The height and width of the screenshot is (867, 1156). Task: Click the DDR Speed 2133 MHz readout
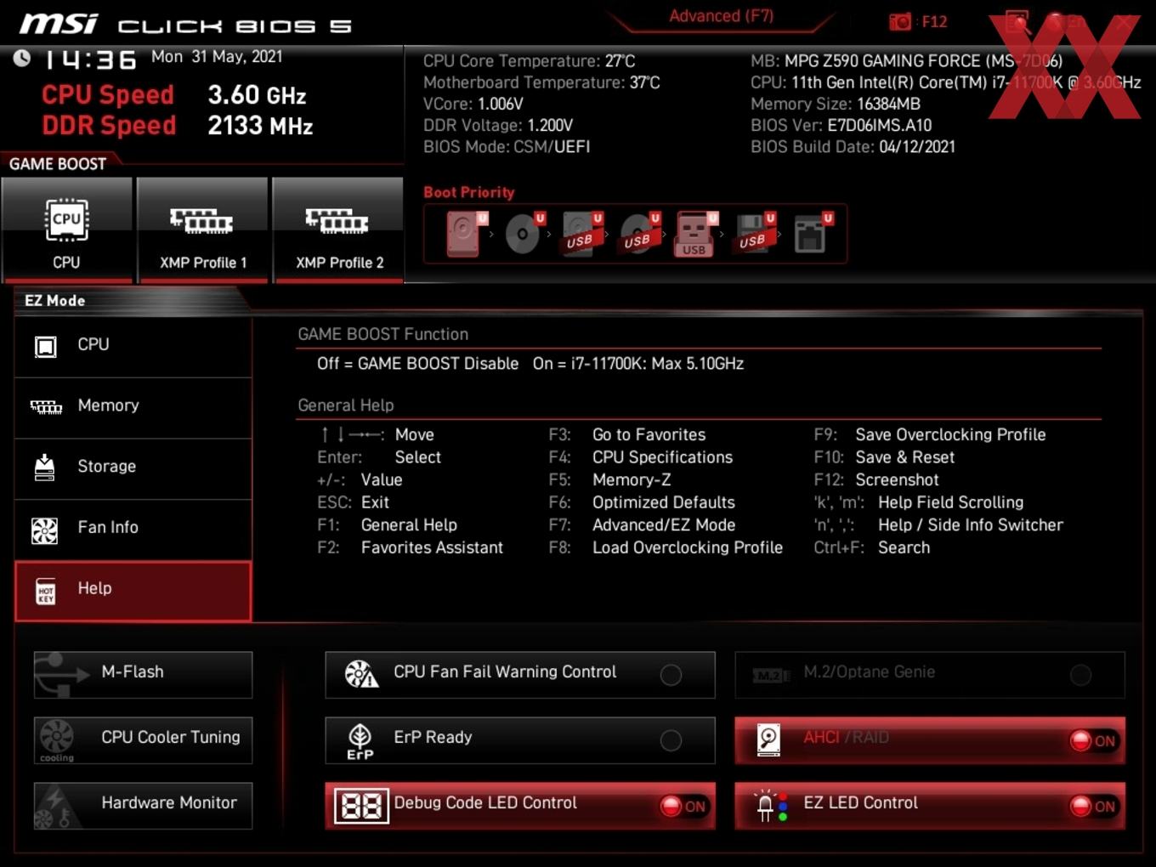(178, 126)
